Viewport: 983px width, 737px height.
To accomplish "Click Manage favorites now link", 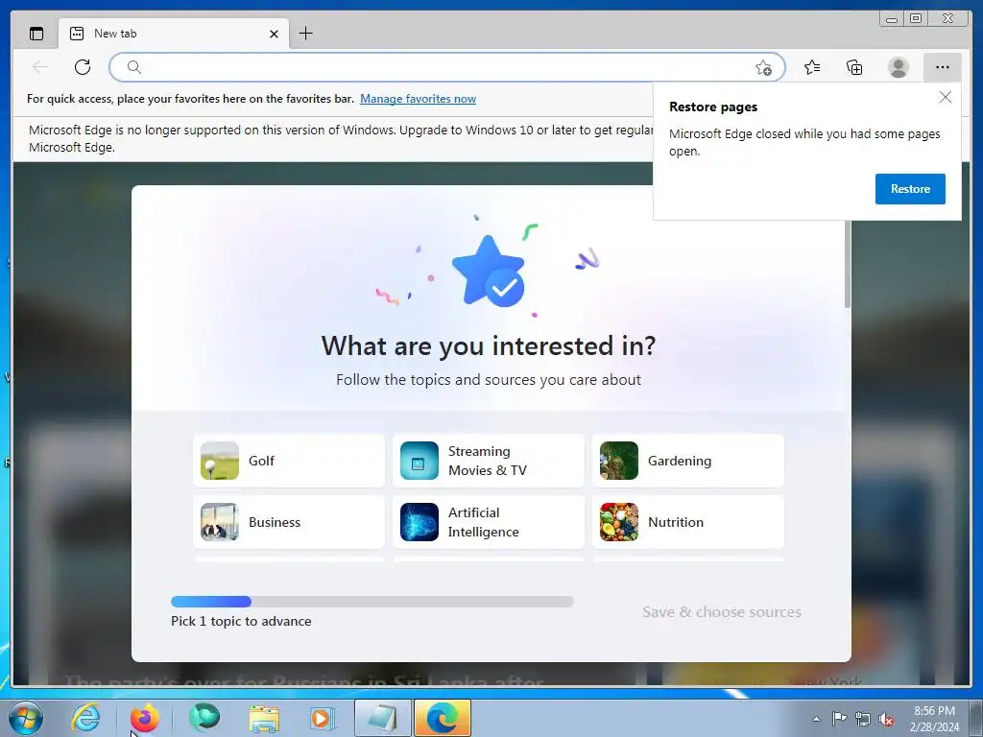I will pos(419,99).
